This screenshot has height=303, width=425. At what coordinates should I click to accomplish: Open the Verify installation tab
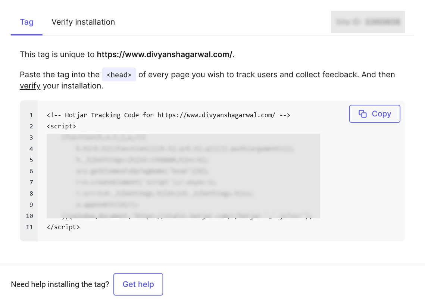coord(83,22)
